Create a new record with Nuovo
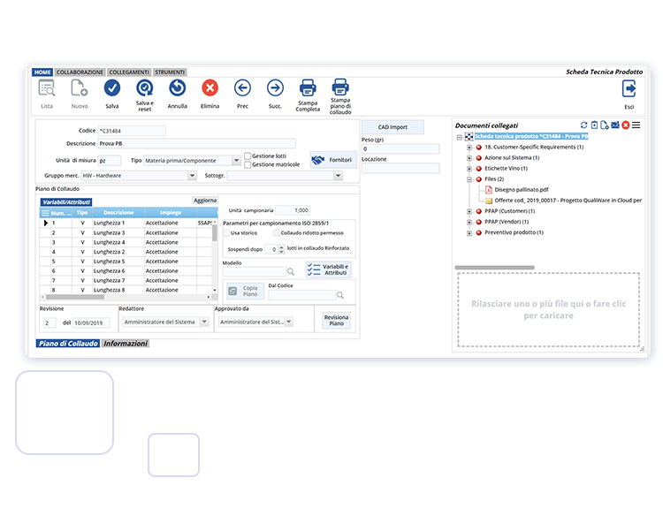The width and height of the screenshot is (663, 508). 79,88
